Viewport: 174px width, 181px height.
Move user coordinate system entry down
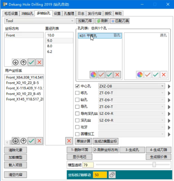pyautogui.click(x=16, y=141)
